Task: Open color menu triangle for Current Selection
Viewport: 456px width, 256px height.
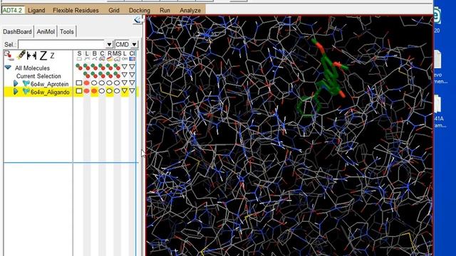Action: tap(132, 75)
